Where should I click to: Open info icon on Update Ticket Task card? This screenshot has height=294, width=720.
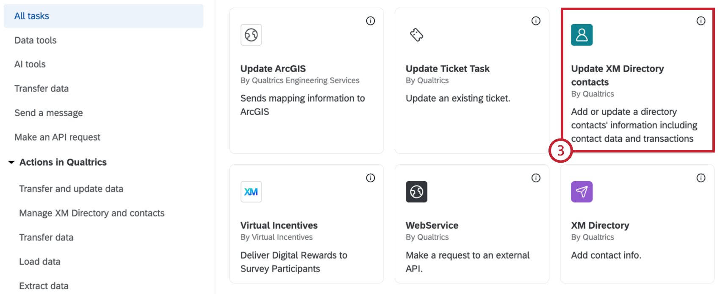pos(536,21)
